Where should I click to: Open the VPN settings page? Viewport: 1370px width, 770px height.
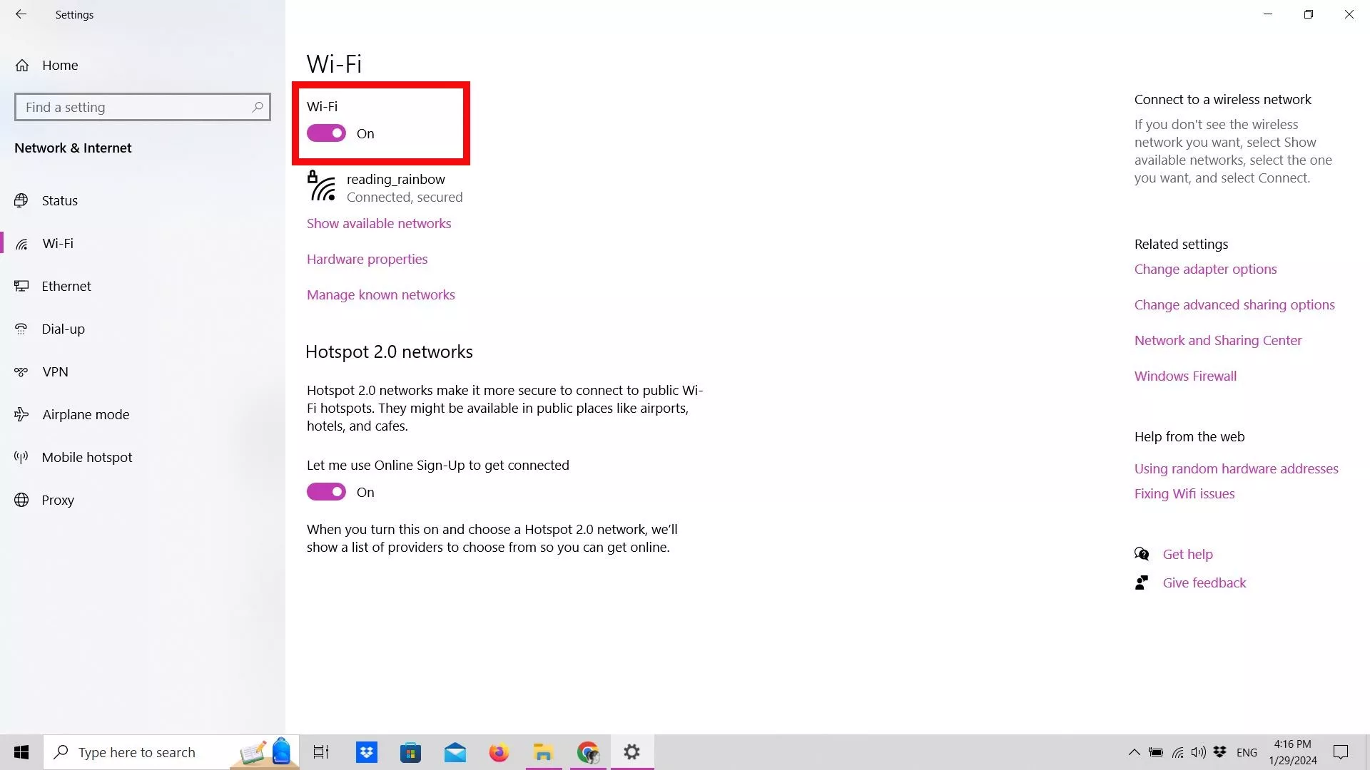tap(55, 371)
